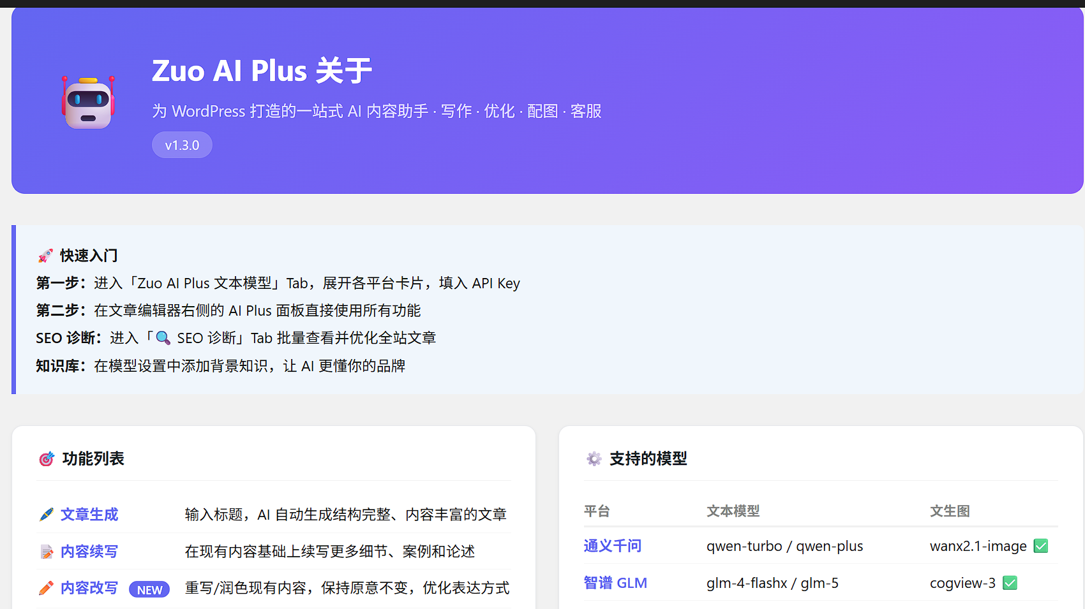This screenshot has height=609, width=1085.
Task: Click the 快速入门 heading
Action: pos(89,256)
